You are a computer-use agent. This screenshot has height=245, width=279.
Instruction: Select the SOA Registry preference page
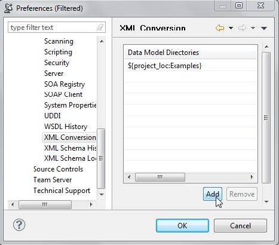pyautogui.click(x=65, y=84)
